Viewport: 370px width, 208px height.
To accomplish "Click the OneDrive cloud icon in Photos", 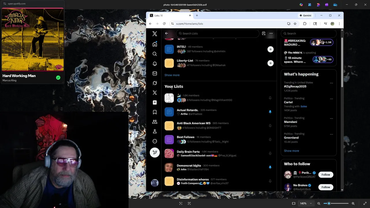I will [x=335, y=5].
